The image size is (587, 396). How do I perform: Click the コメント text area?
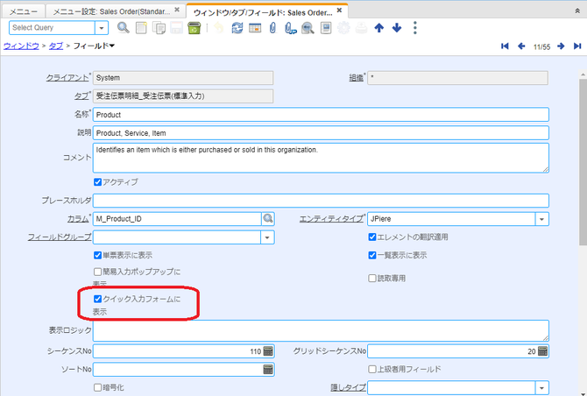321,158
